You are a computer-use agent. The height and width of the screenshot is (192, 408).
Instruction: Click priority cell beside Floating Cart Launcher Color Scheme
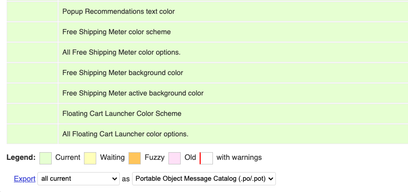(32, 114)
